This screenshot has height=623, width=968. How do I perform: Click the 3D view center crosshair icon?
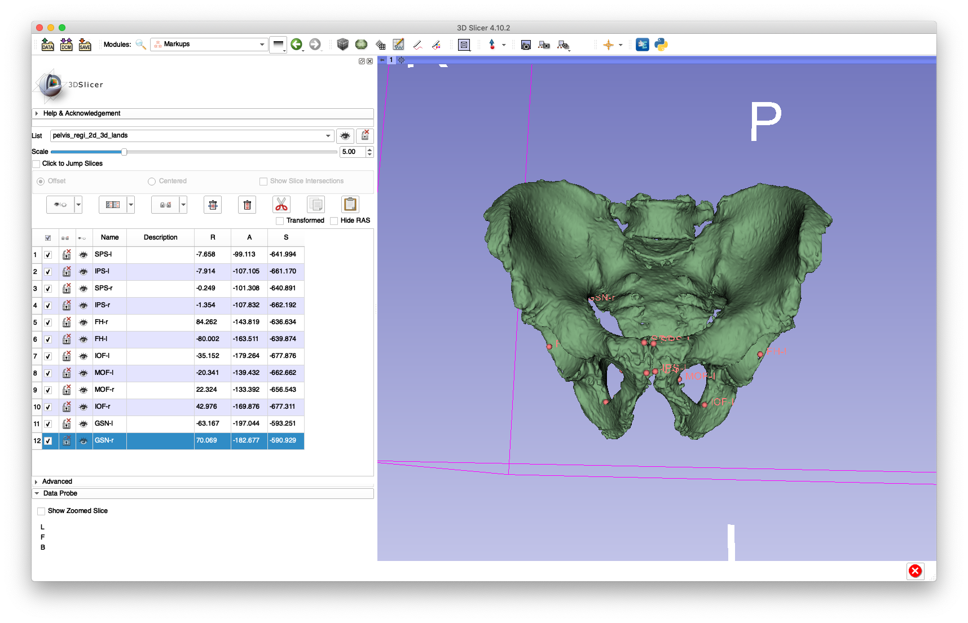click(401, 60)
